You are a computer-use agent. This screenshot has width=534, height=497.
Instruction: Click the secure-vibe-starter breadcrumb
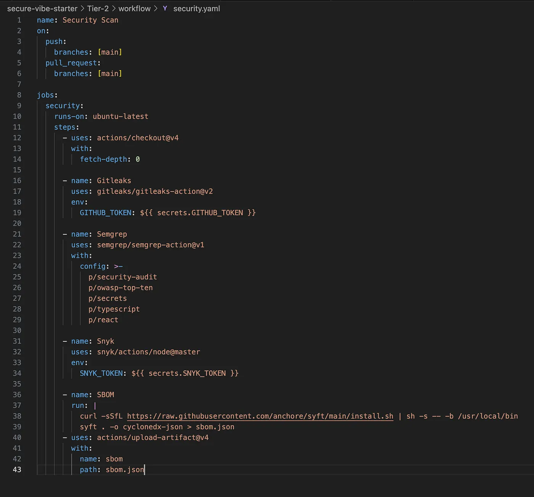[42, 8]
